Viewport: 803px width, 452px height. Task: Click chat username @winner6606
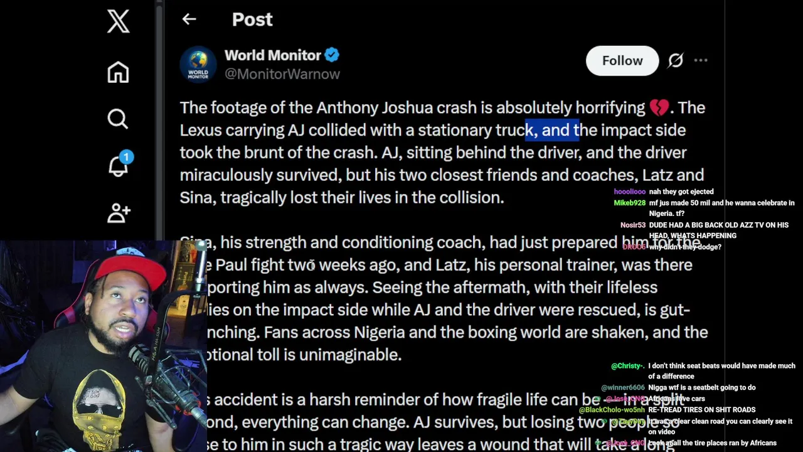622,388
